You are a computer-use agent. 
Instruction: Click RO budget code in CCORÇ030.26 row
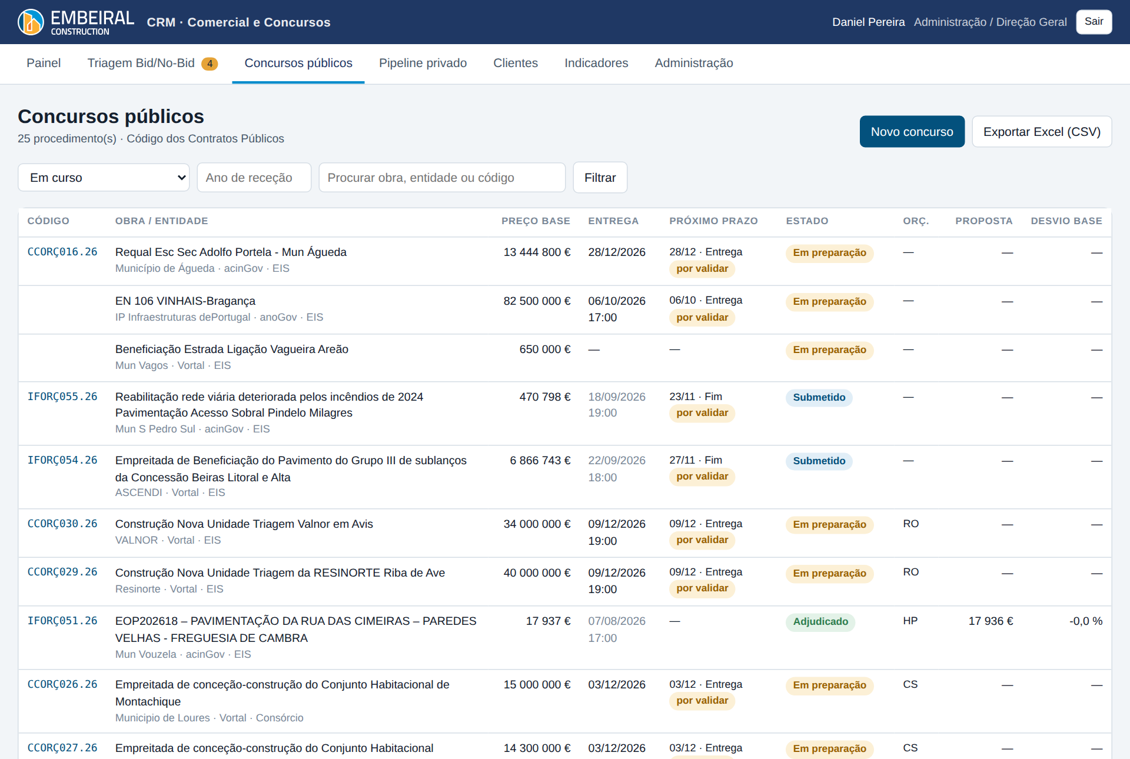coord(910,524)
